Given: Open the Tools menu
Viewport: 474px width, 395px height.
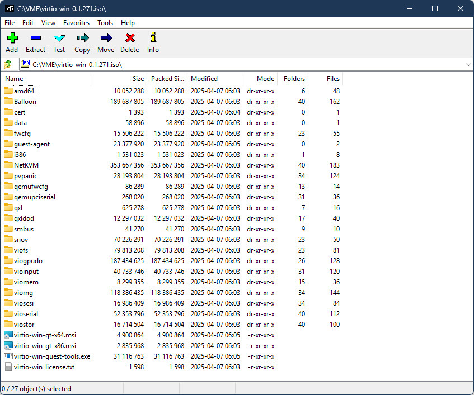Looking at the screenshot, I should coord(105,23).
